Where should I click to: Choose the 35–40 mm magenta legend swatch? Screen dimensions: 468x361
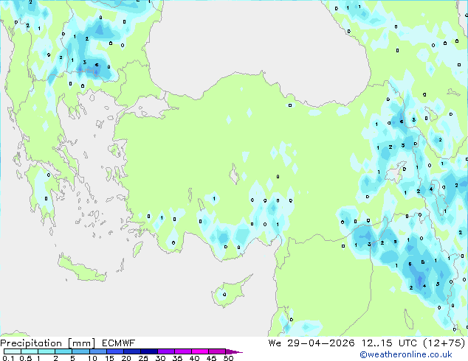coord(183,351)
